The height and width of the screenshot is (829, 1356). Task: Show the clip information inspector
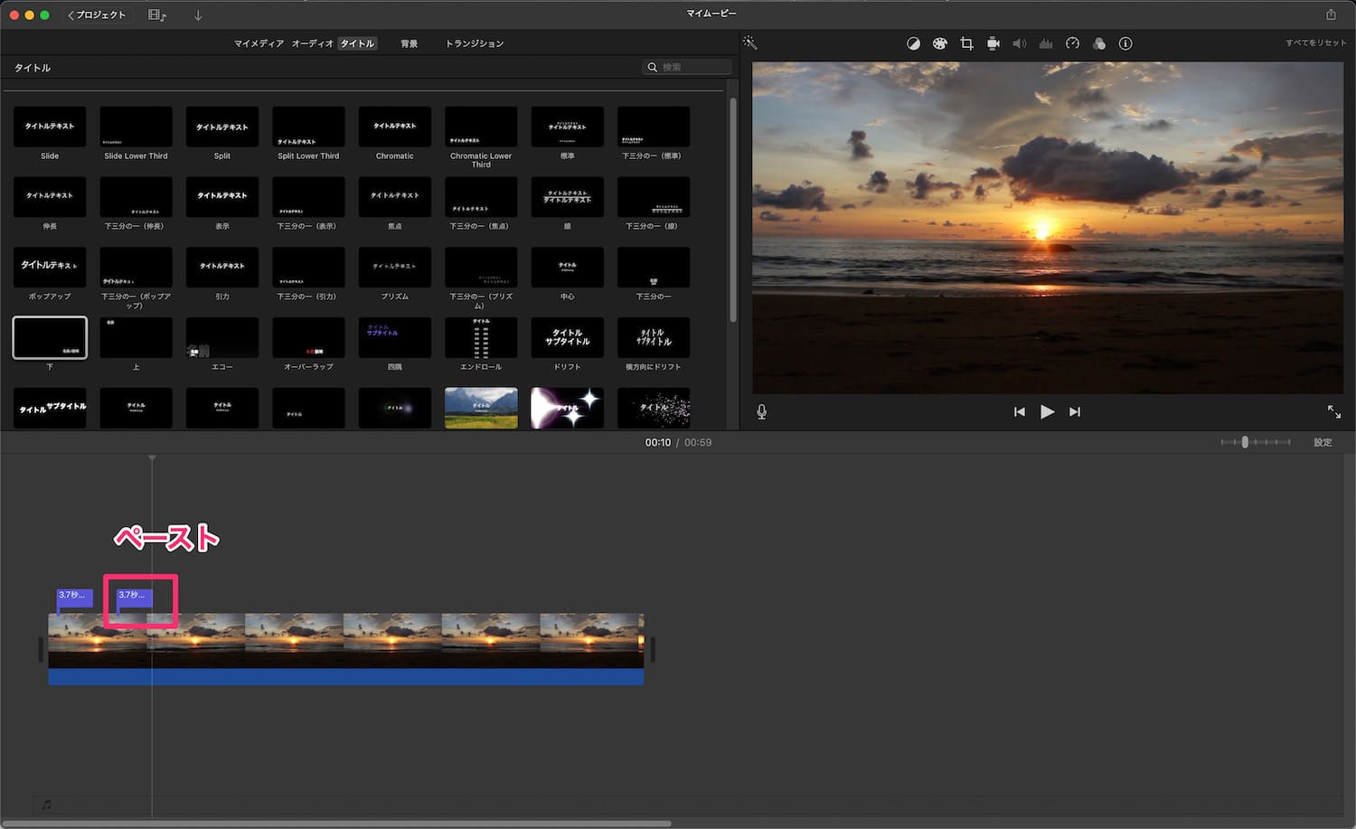click(x=1125, y=43)
